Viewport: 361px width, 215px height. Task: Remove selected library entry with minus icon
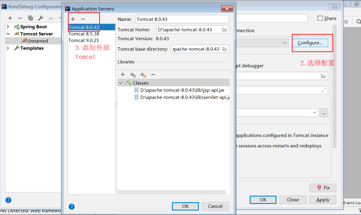click(153, 74)
